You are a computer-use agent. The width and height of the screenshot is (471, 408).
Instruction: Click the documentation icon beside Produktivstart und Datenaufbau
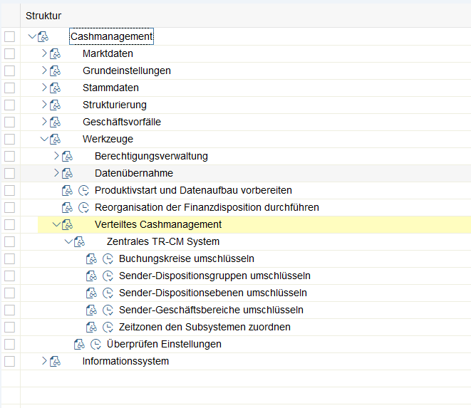coord(67,190)
